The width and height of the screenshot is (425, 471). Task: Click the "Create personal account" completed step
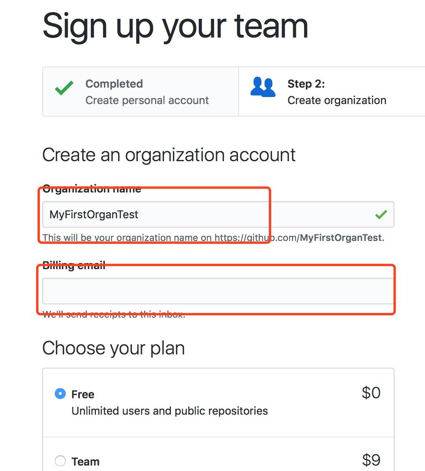pos(147,101)
